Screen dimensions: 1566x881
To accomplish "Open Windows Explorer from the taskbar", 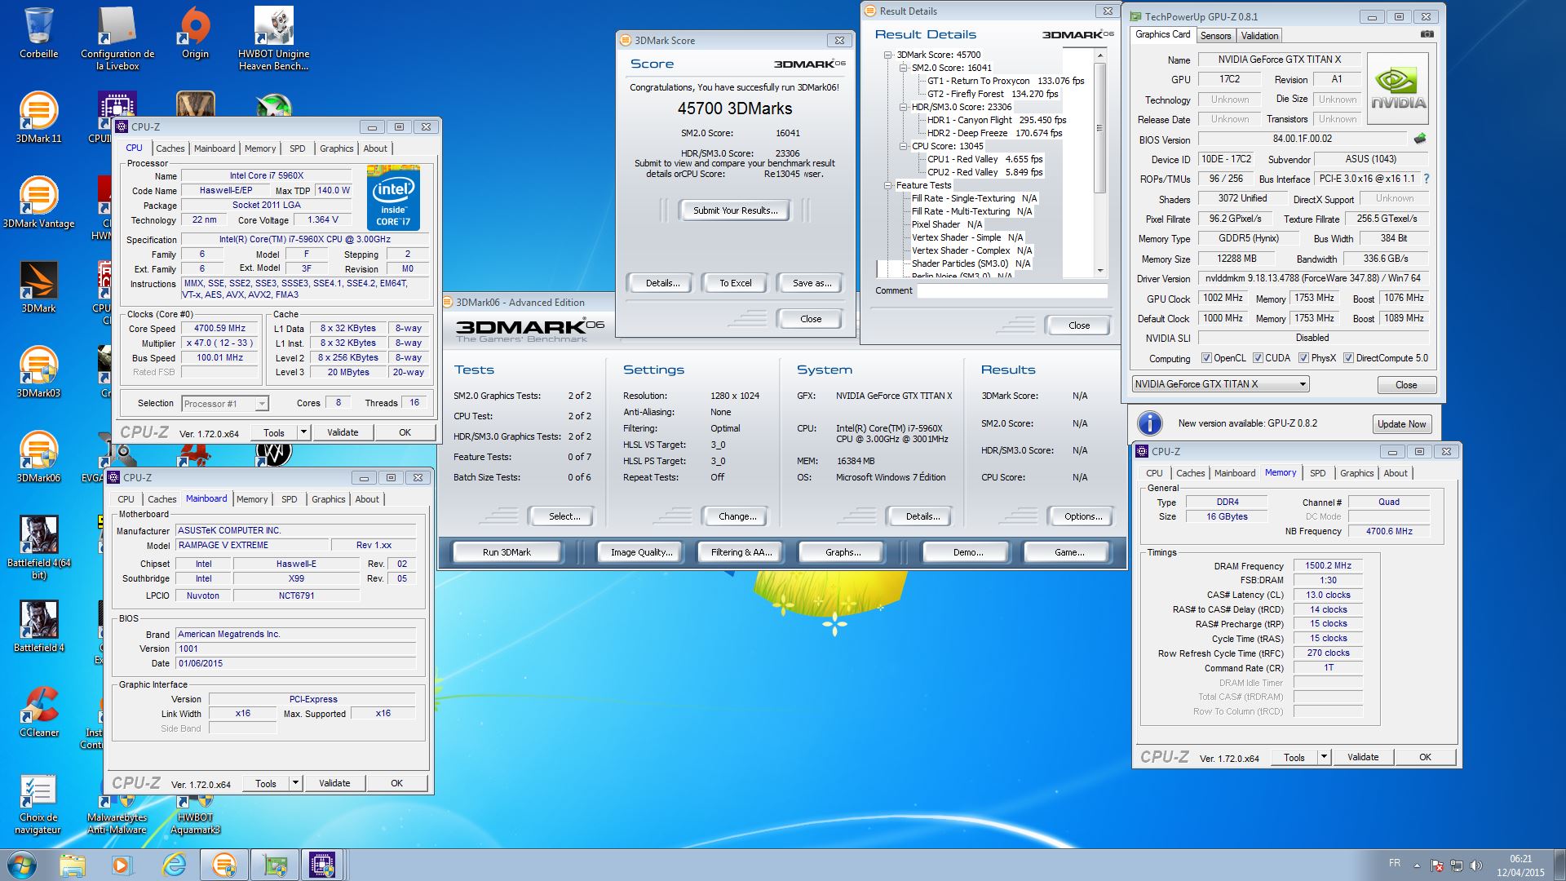I will click(x=72, y=865).
